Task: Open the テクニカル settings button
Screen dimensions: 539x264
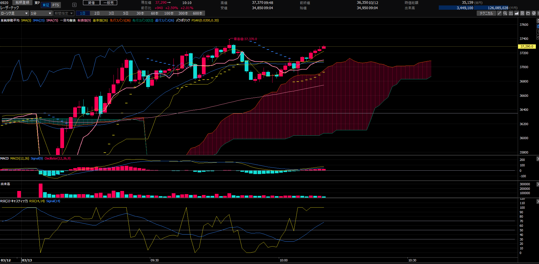Action: (486, 13)
